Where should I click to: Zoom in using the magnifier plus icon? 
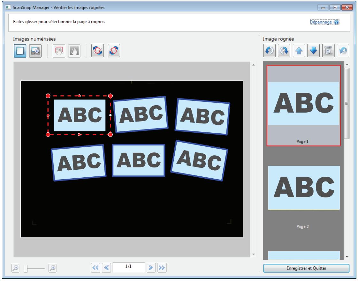click(52, 268)
